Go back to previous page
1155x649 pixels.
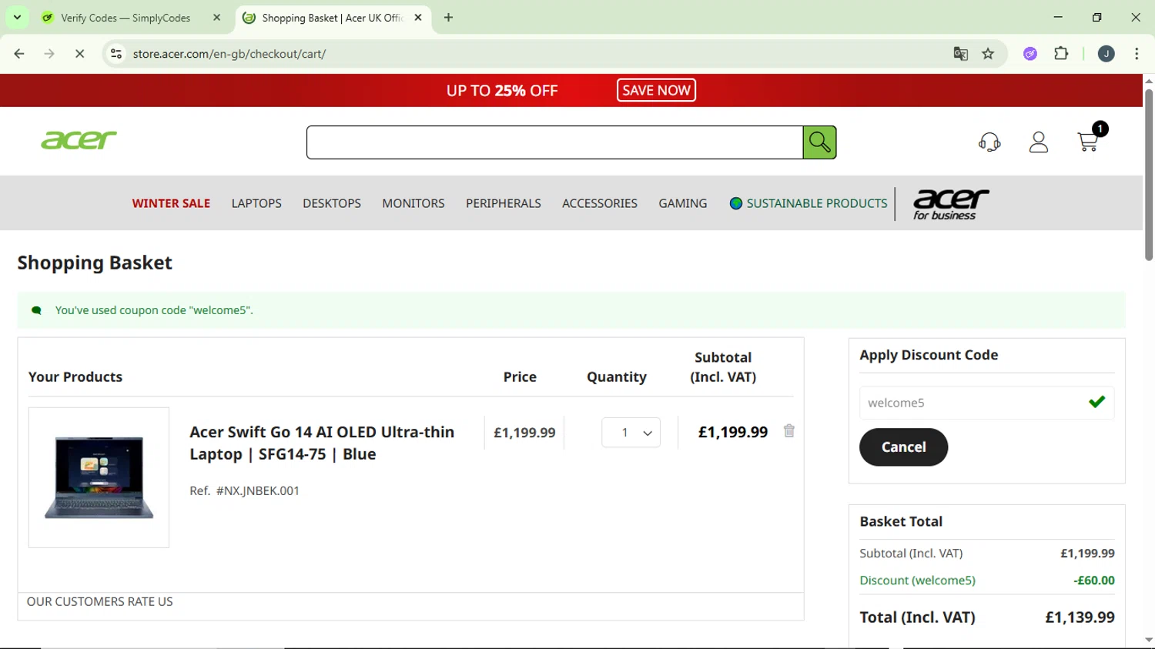[x=19, y=54]
